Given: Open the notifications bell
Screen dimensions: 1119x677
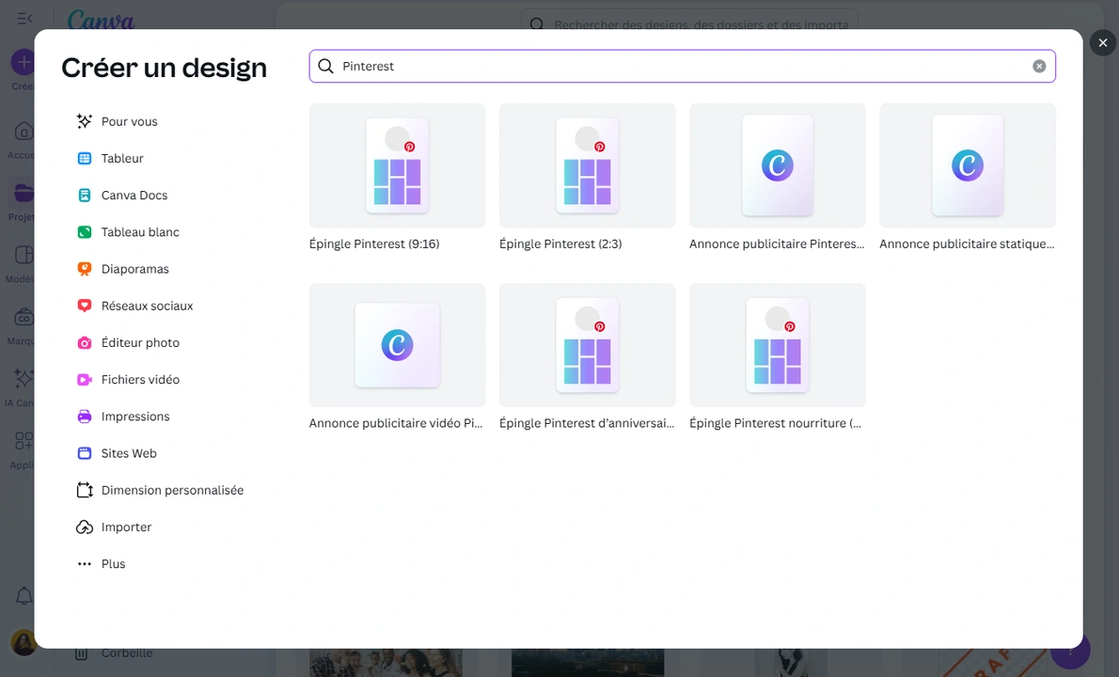Looking at the screenshot, I should coord(24,595).
